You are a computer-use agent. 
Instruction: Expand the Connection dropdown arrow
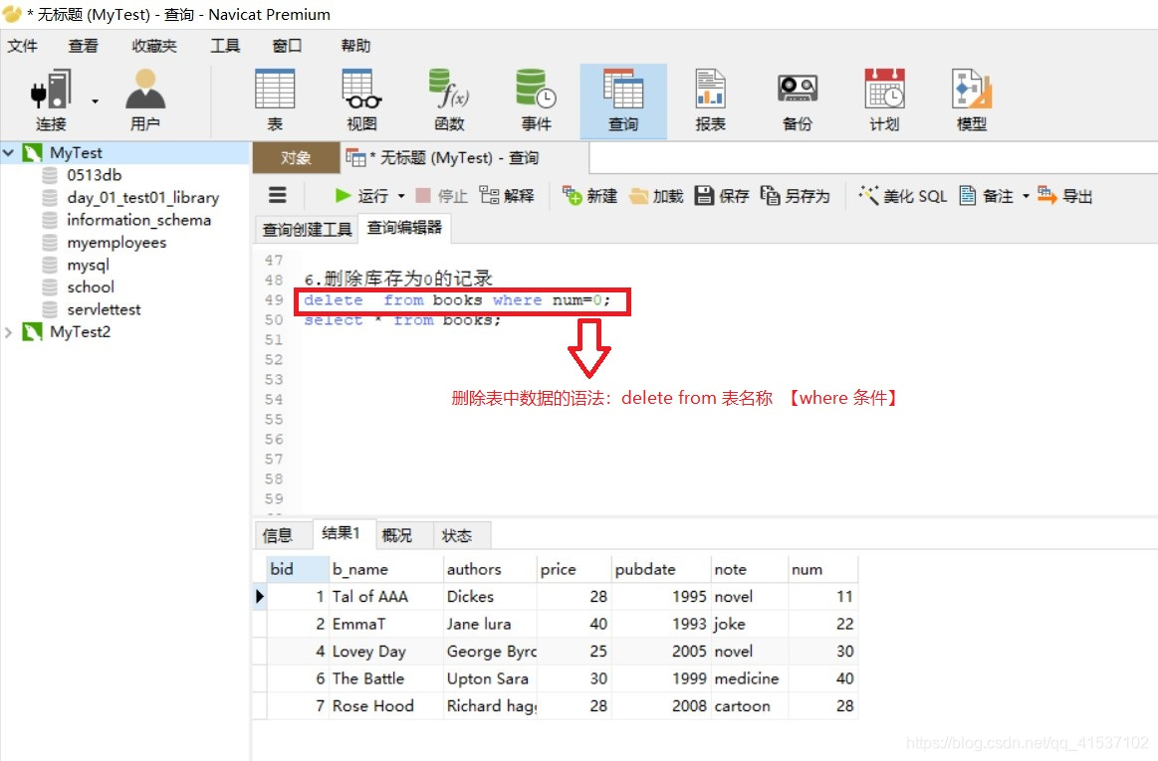pos(96,101)
